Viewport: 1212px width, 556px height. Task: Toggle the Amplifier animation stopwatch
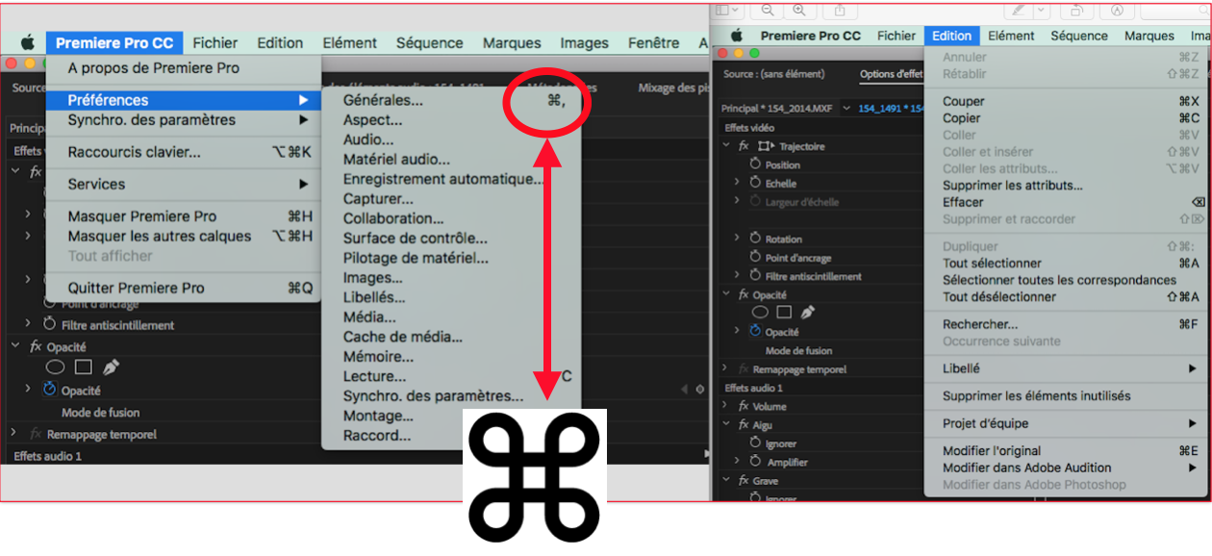tap(755, 462)
